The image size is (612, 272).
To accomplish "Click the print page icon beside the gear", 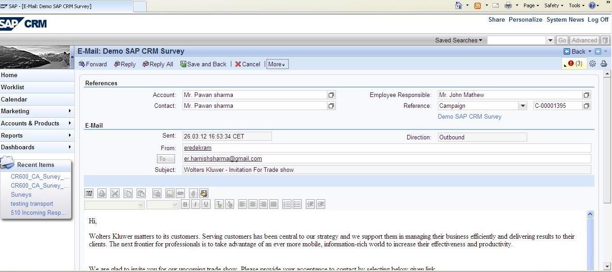I will coord(604,64).
